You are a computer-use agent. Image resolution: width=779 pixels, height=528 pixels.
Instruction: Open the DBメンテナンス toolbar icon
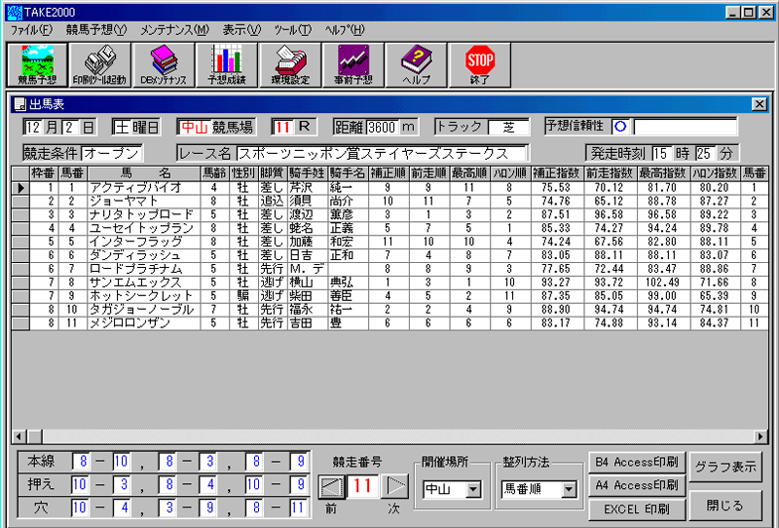pos(163,64)
